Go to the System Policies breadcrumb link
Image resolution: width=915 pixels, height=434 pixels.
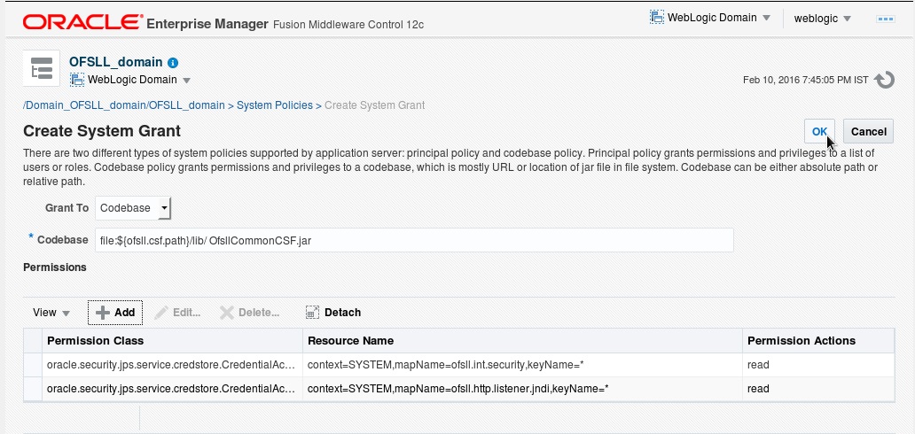(x=274, y=105)
